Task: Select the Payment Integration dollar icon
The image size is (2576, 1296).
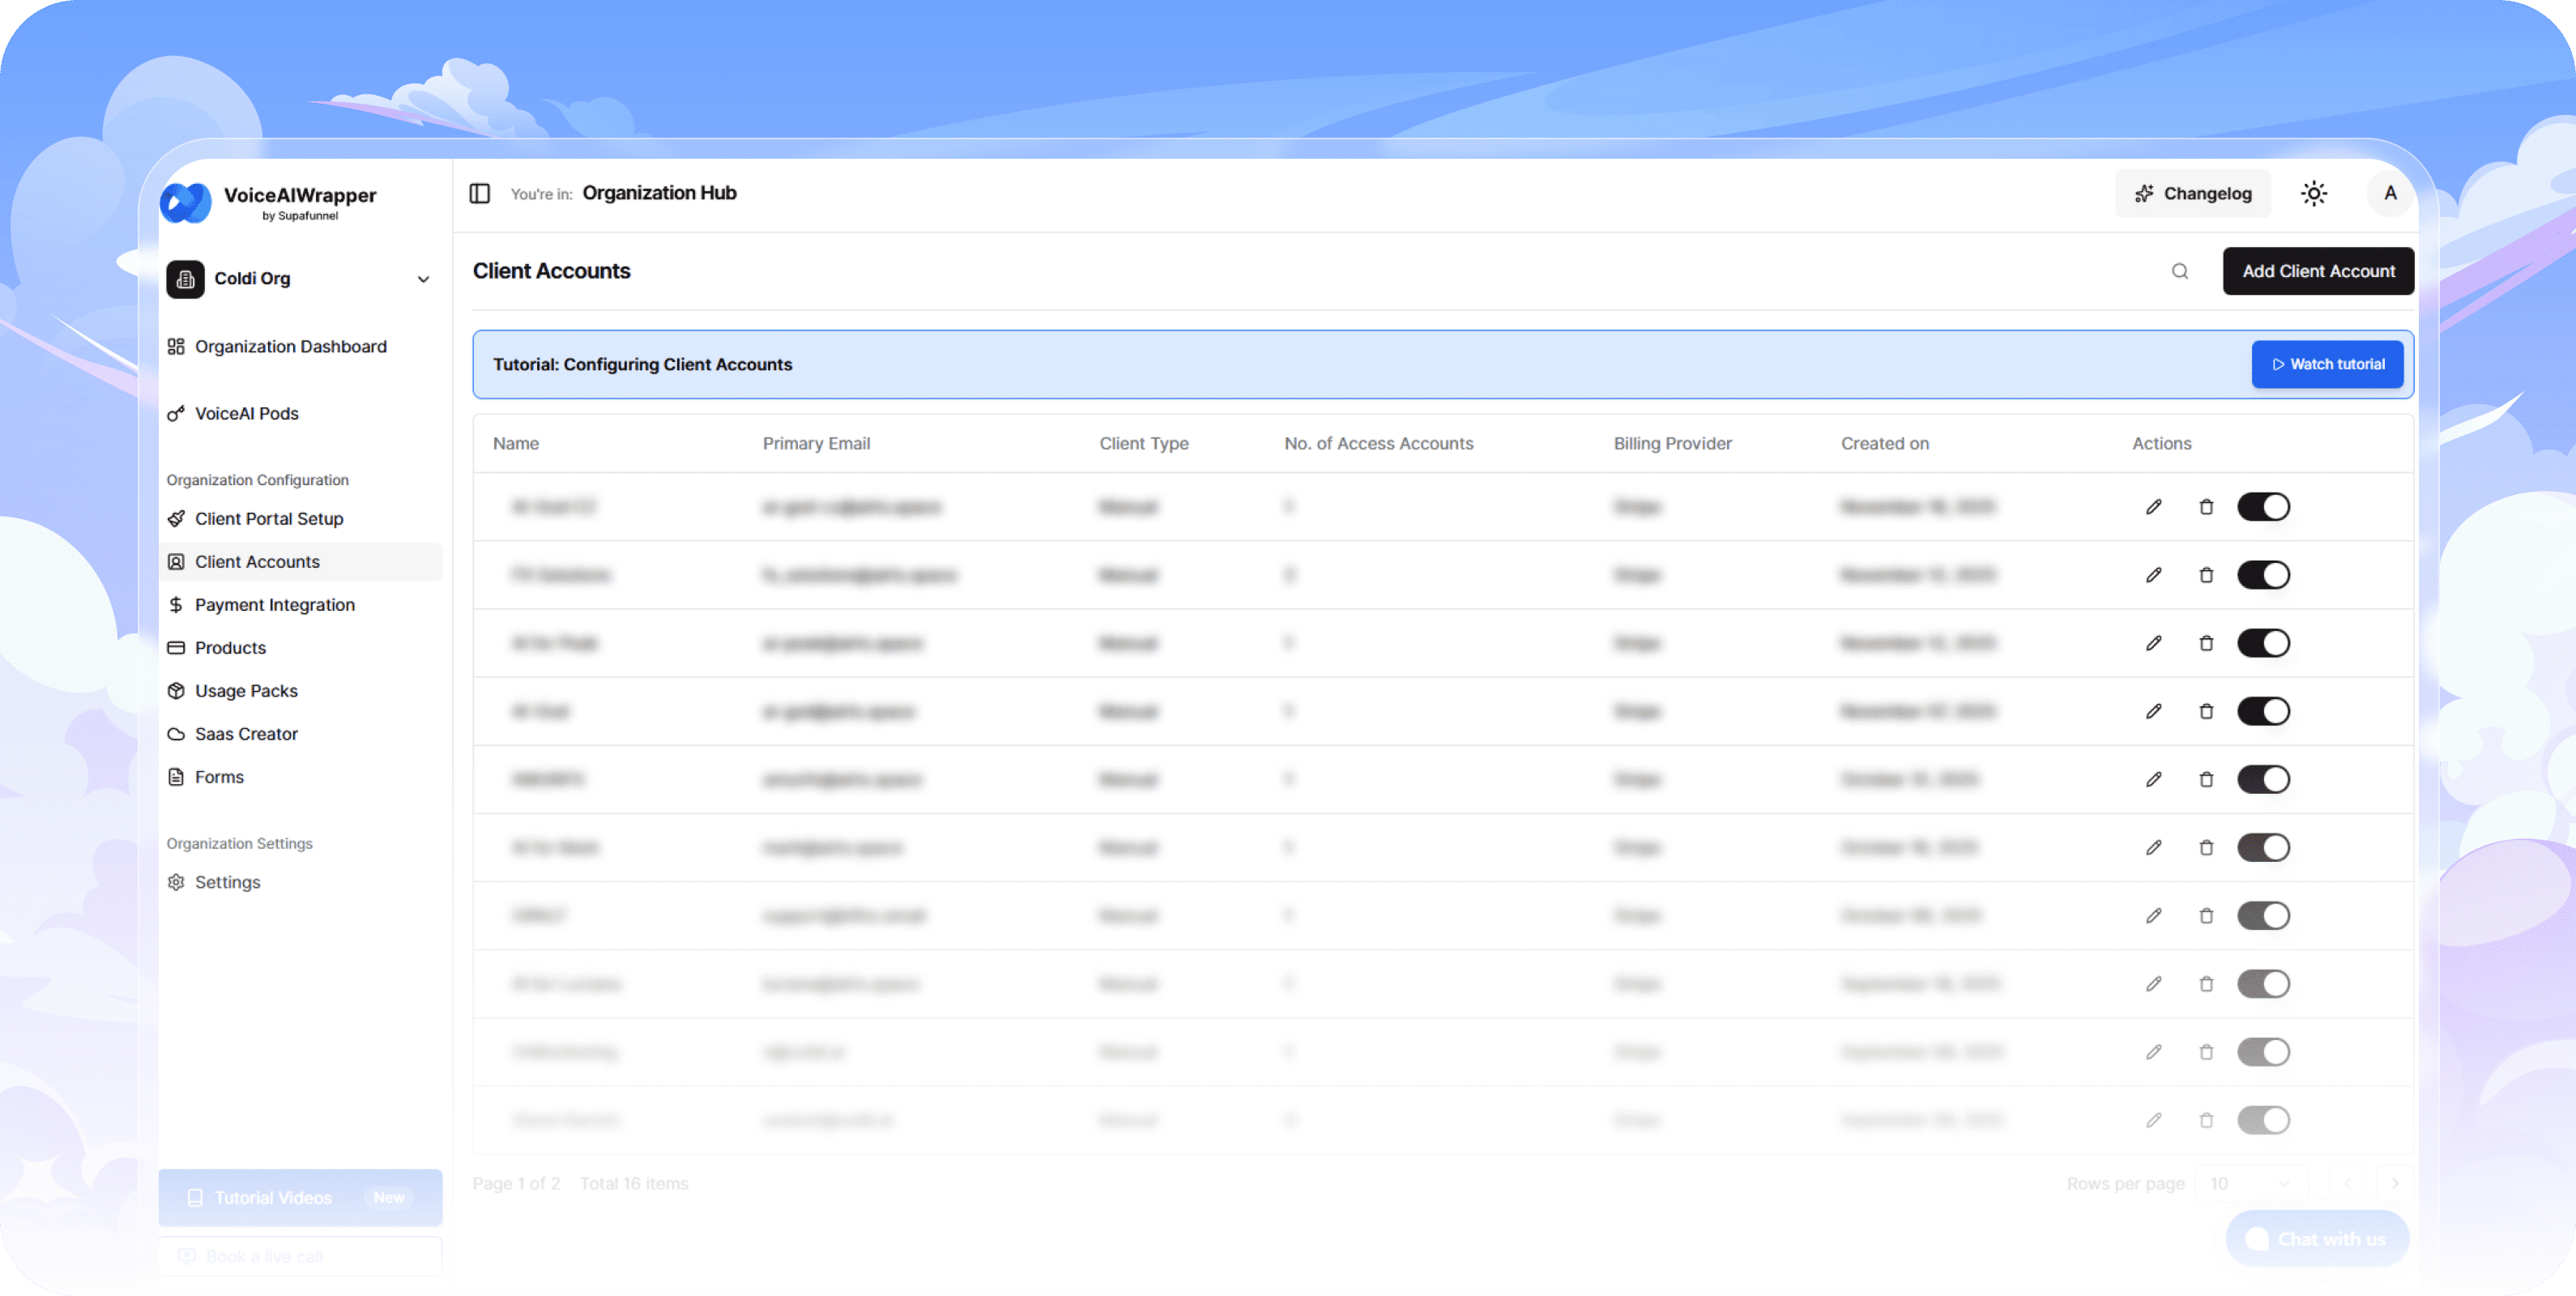Action: point(176,604)
